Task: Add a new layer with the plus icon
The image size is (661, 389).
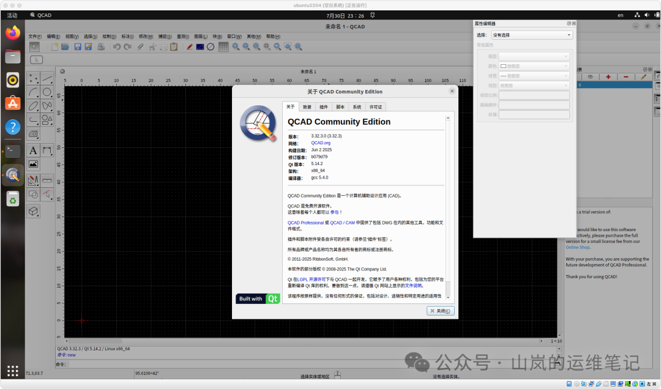Action: point(608,76)
